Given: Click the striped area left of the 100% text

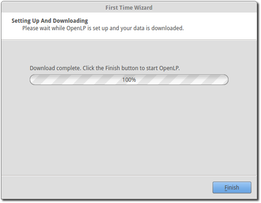Looking at the screenshot, I should point(77,79).
